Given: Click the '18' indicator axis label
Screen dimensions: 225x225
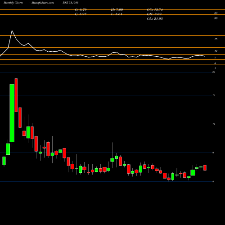Looking at the screenshot, I should (216, 39).
